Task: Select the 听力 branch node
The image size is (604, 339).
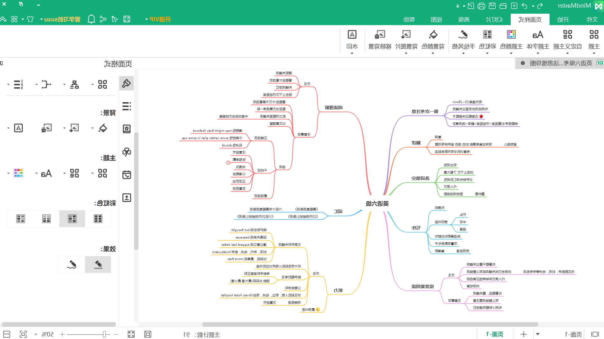Action: 338,290
